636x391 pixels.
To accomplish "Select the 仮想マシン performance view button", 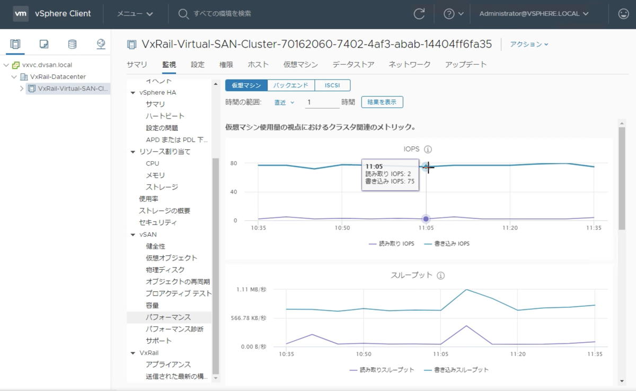I will pyautogui.click(x=246, y=85).
